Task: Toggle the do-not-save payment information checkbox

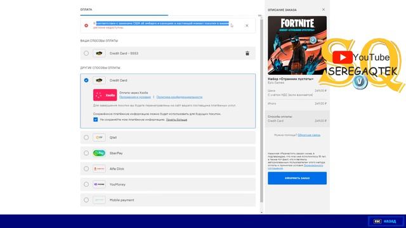Action: coord(96,120)
